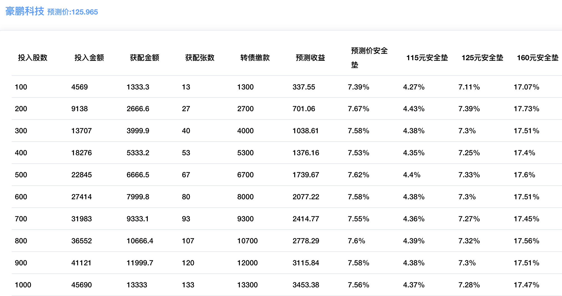Click the 107 获配张数 cell

pos(188,241)
